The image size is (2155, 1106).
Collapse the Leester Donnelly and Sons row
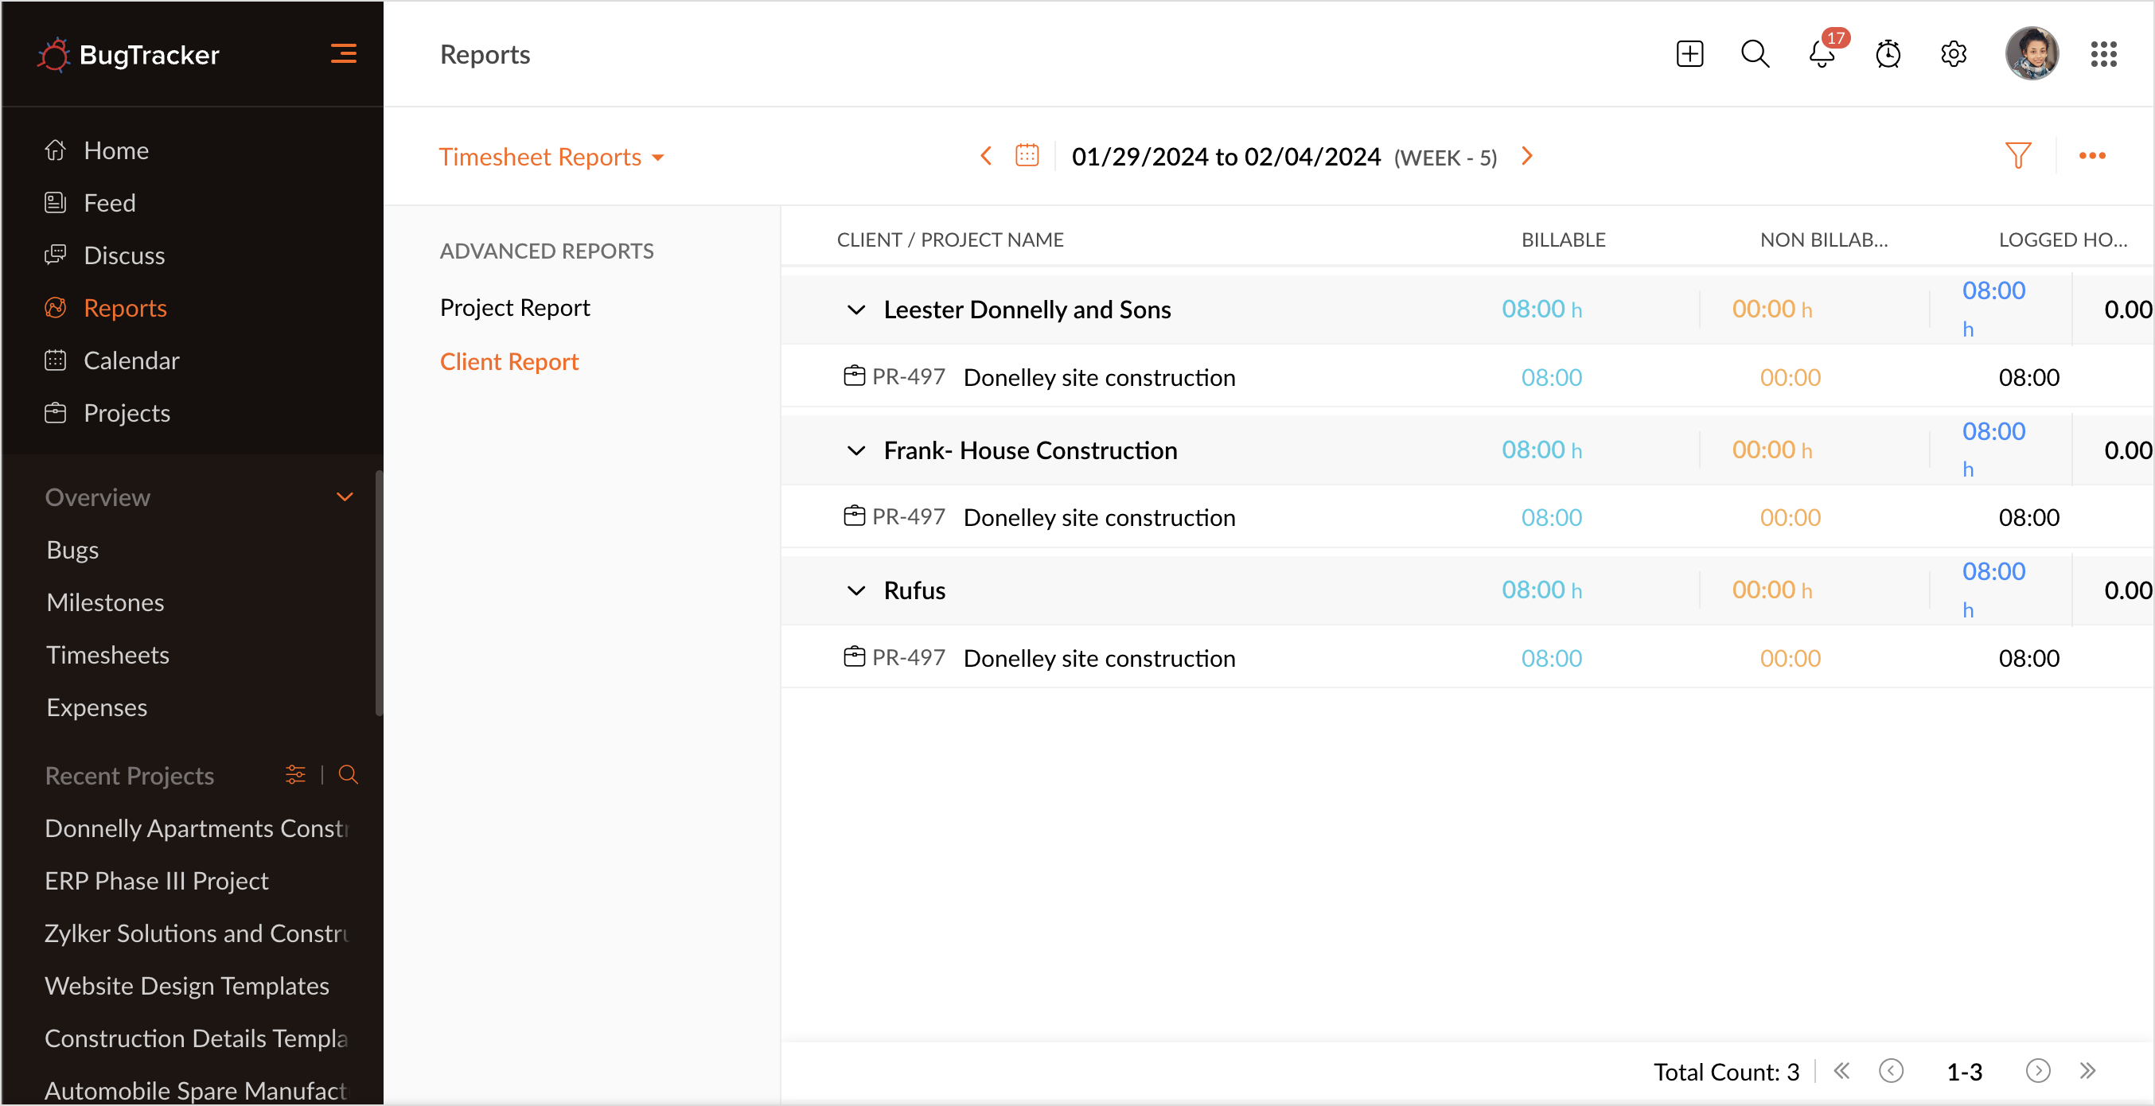(x=855, y=310)
